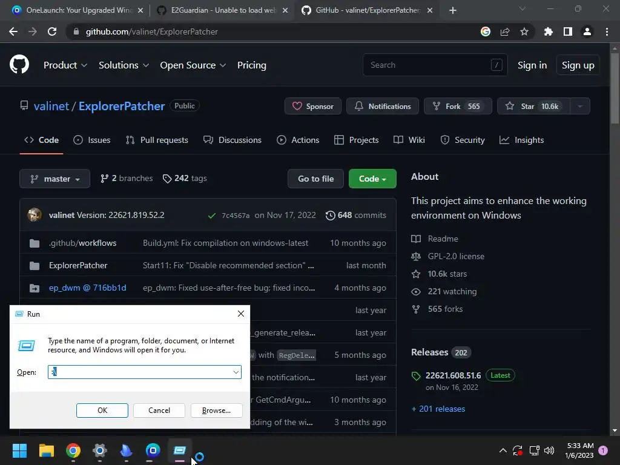Open the green commit status check mark
The width and height of the screenshot is (620, 465).
212,216
